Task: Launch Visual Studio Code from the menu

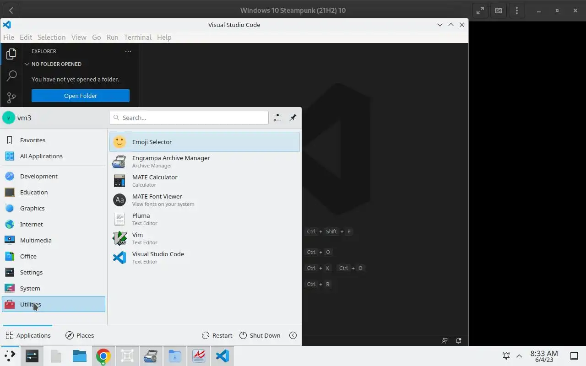Action: click(205, 258)
